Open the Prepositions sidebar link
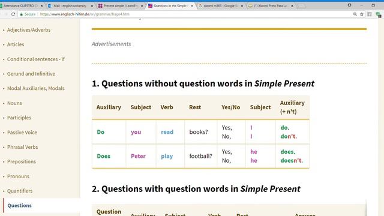384x216 pixels. [22, 161]
